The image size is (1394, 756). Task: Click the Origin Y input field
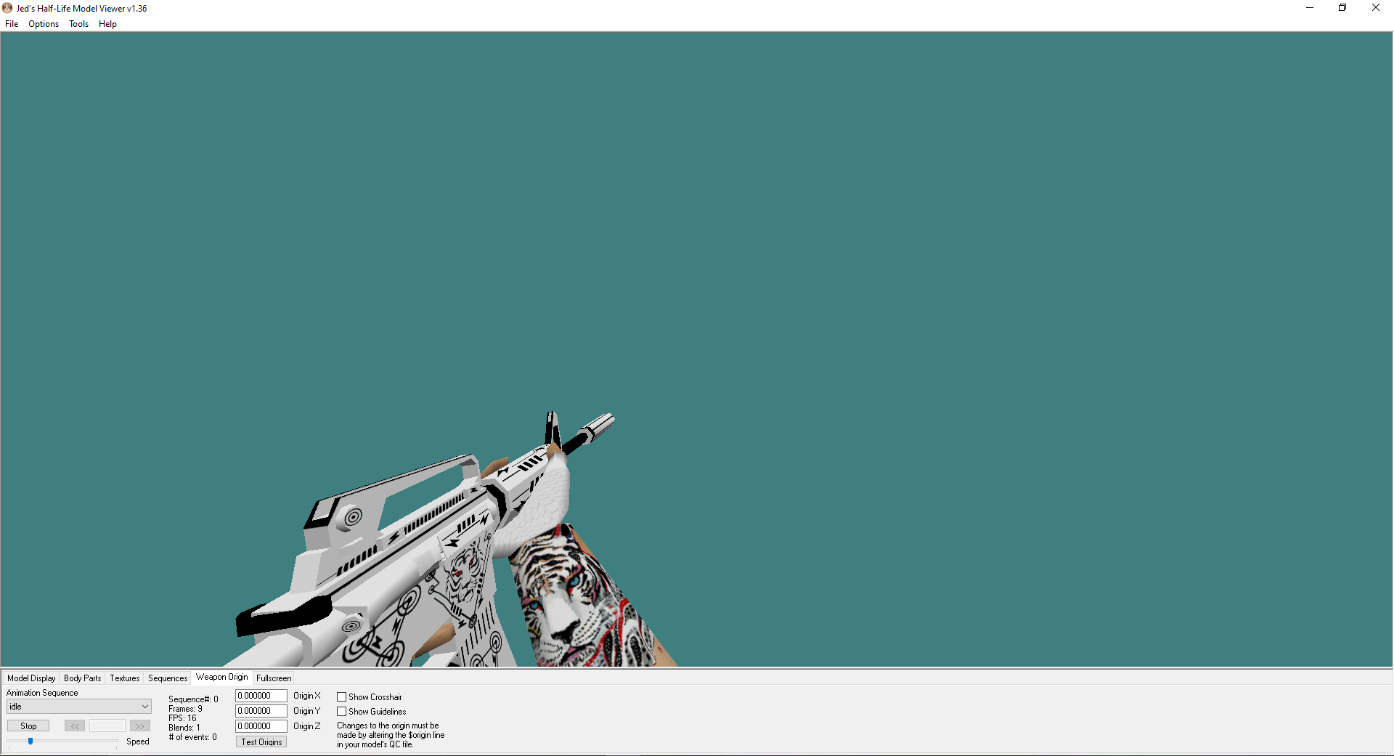(261, 711)
